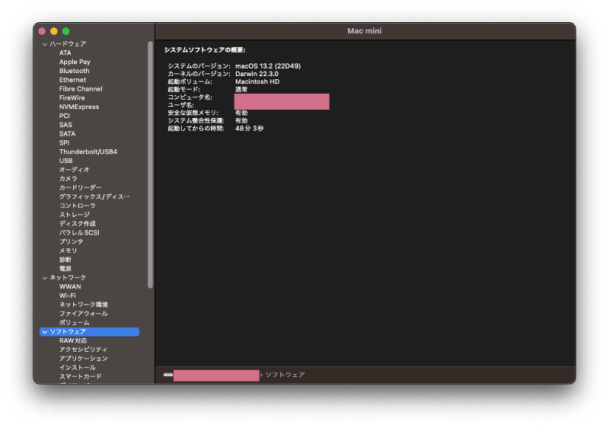Zoom the window with the green button
The height and width of the screenshot is (428, 609).
point(66,31)
